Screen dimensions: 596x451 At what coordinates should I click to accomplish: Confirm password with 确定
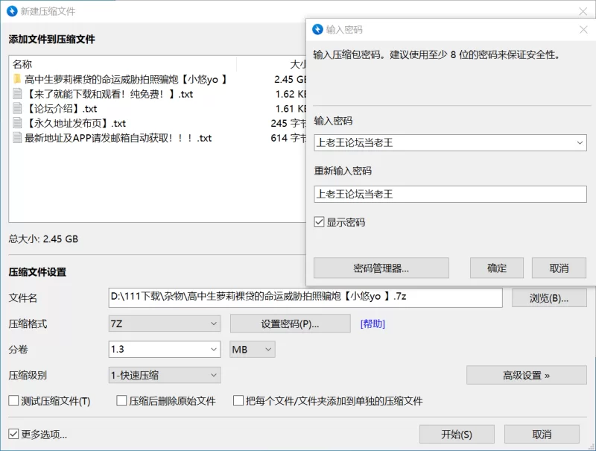point(497,268)
